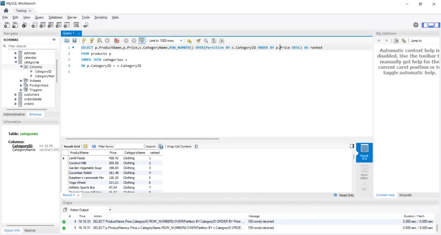Image resolution: width=441 pixels, height=235 pixels.
Task: Toggle the right SQL Additions sidebar
Action: (x=437, y=25)
